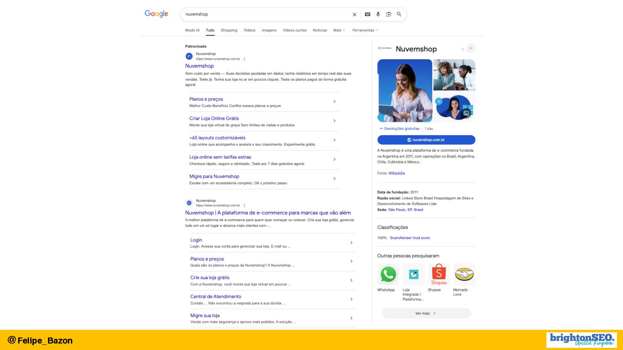
Task: Switch to Modo IA tab
Action: tap(193, 30)
